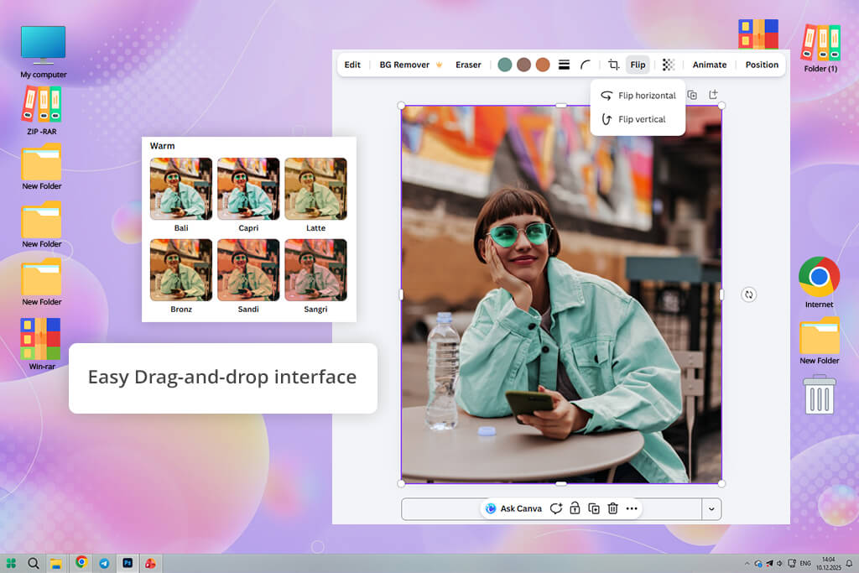Open the Recycle Bin on the desktop
Screen dimensions: 859x573
[820, 394]
